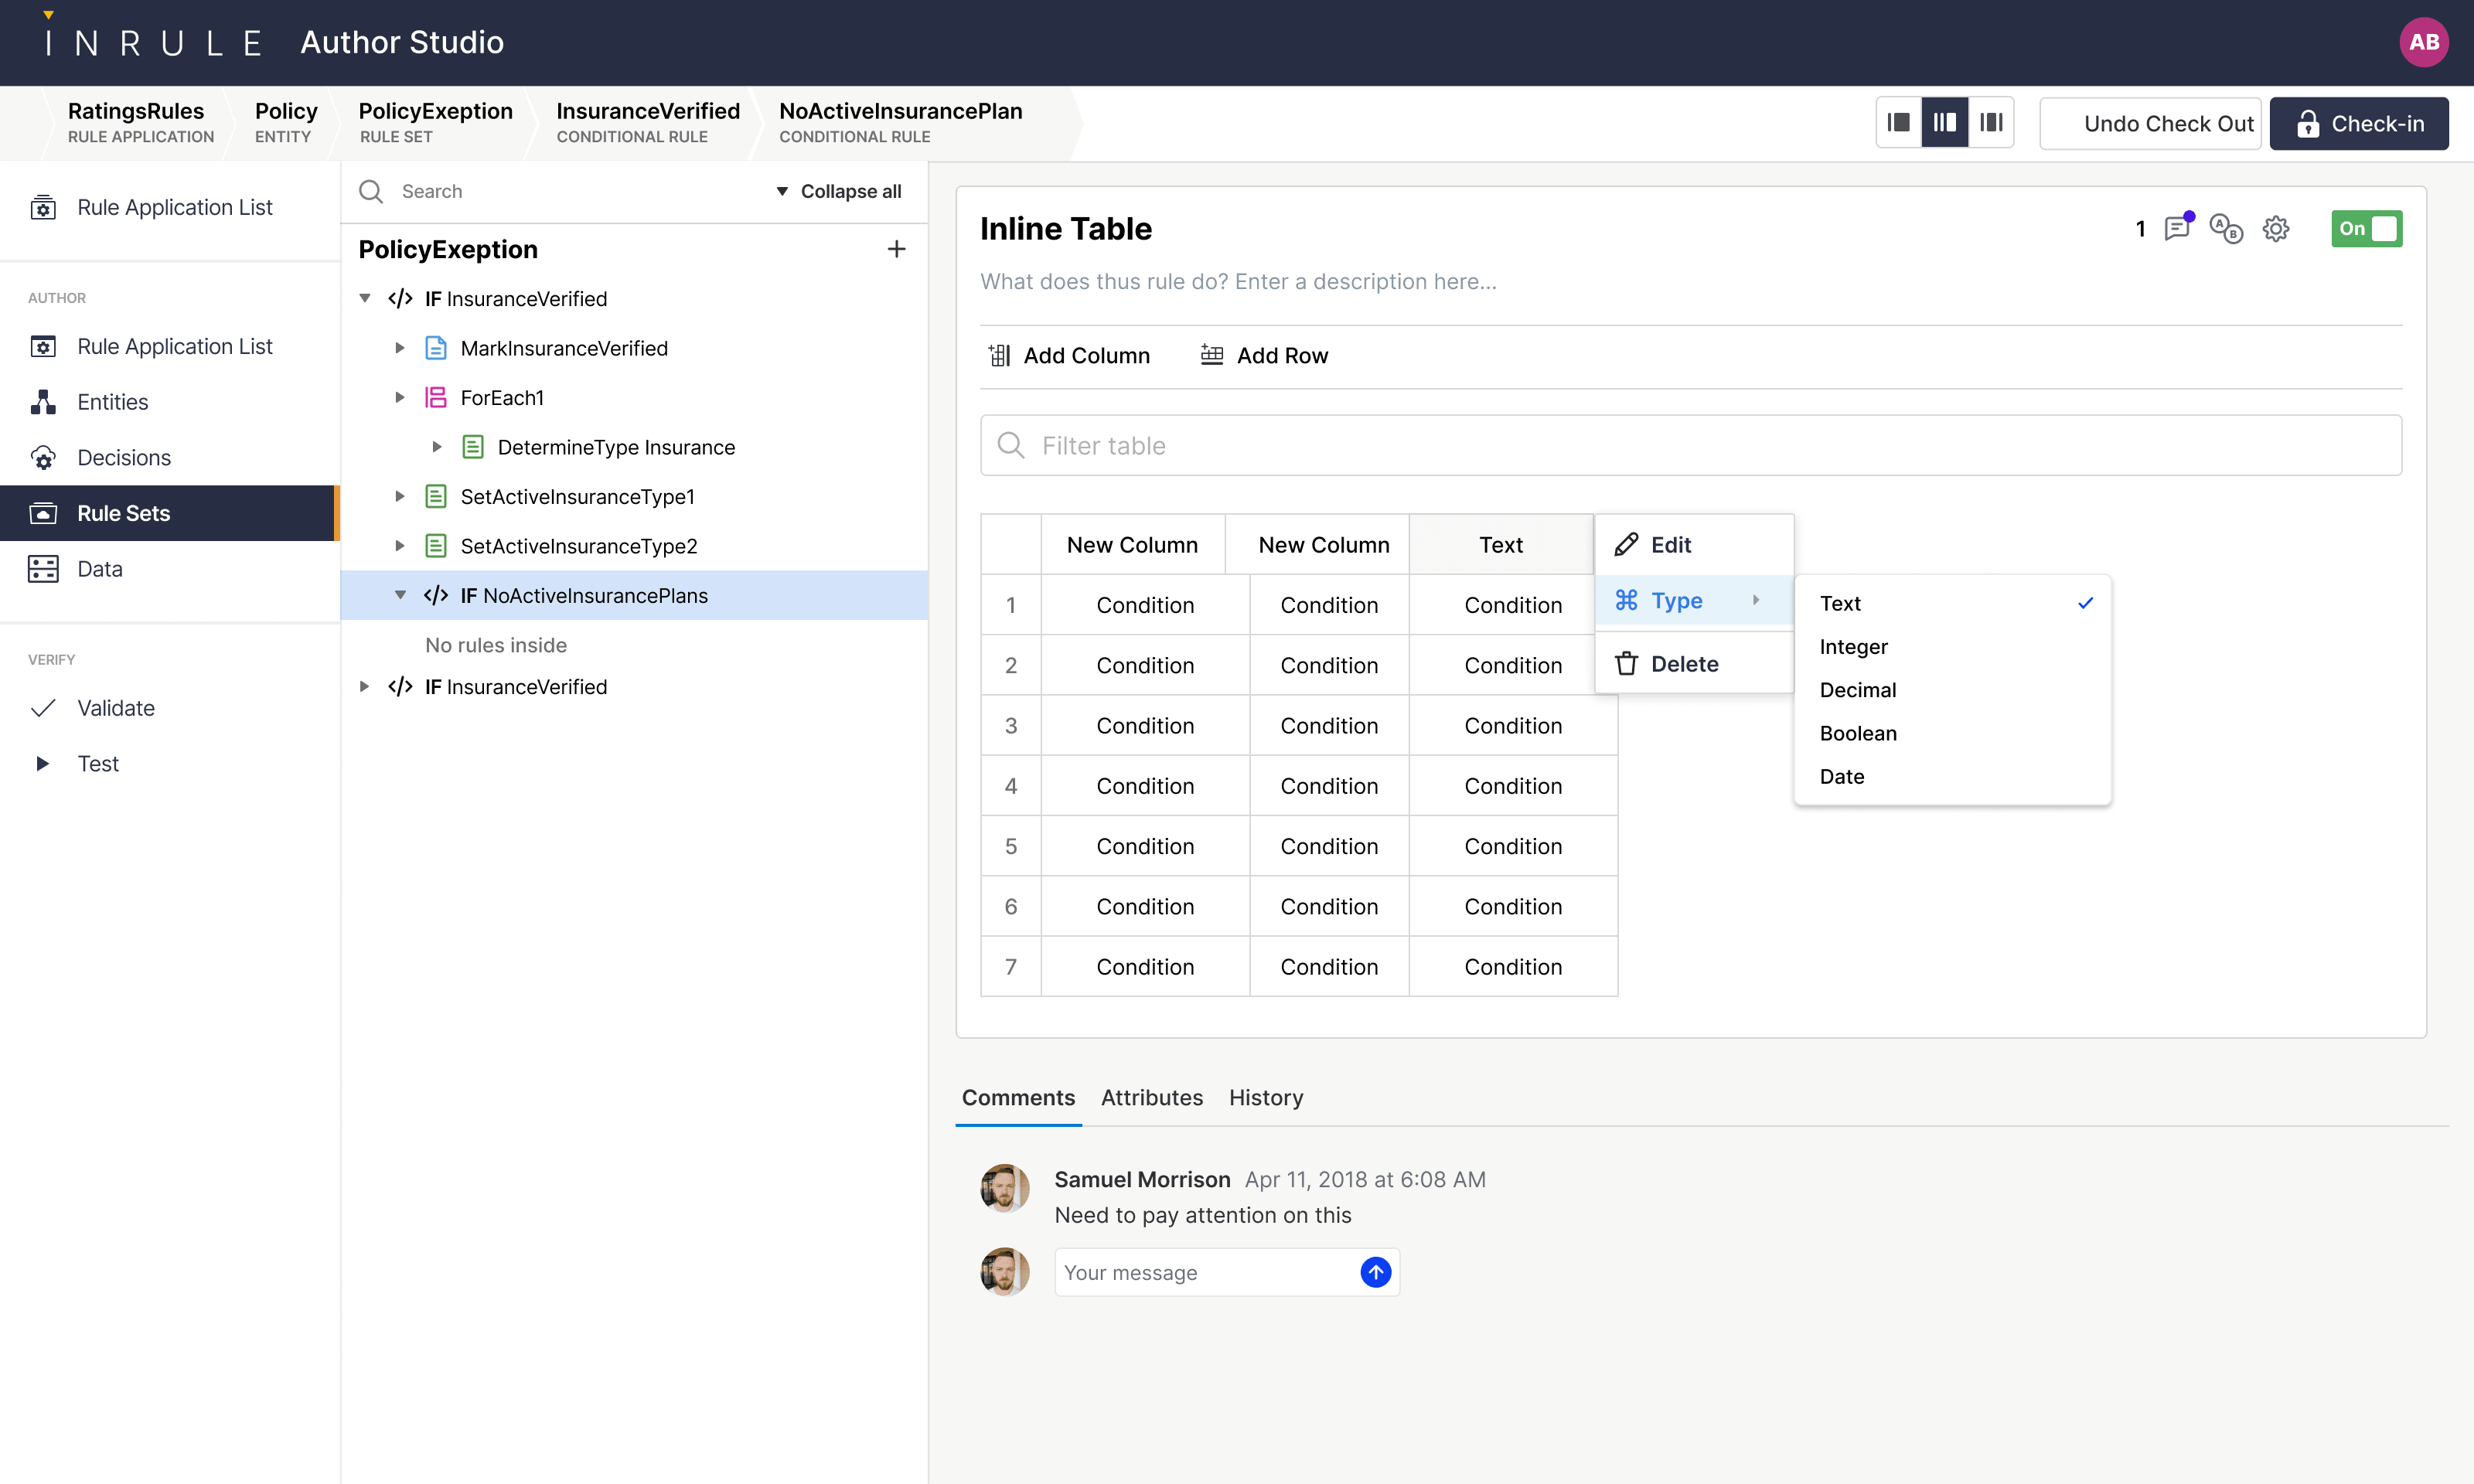The width and height of the screenshot is (2474, 1484).
Task: Click the Data sidebar icon
Action: click(x=43, y=569)
